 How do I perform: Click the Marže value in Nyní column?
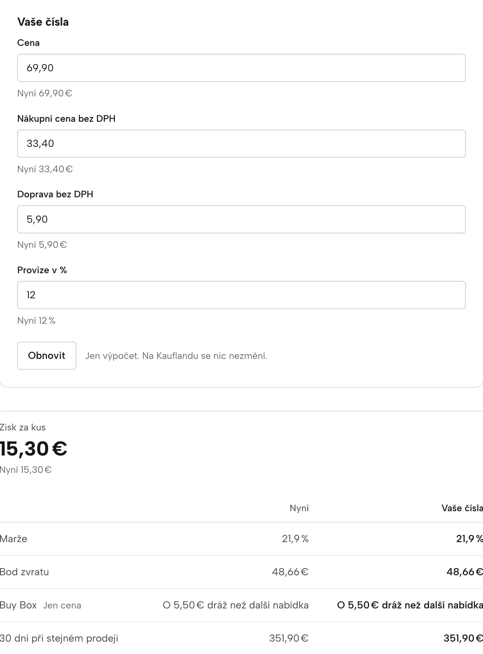(x=295, y=539)
